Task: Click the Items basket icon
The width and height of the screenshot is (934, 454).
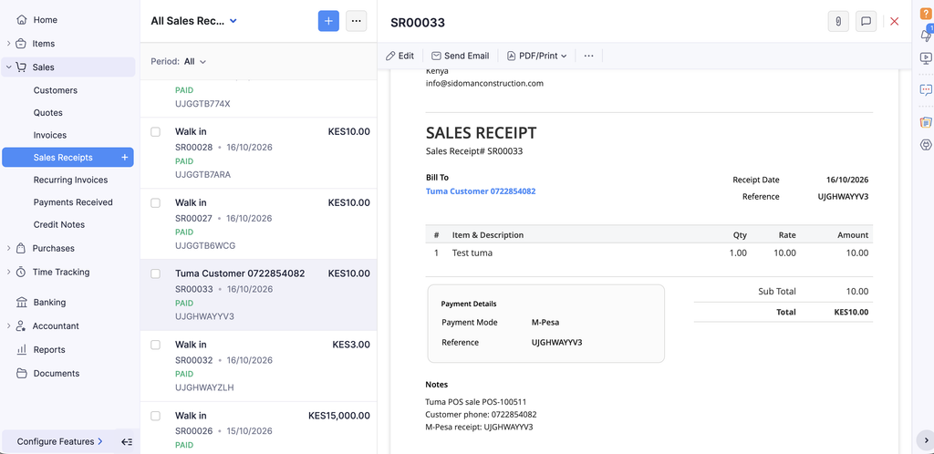Action: point(22,44)
